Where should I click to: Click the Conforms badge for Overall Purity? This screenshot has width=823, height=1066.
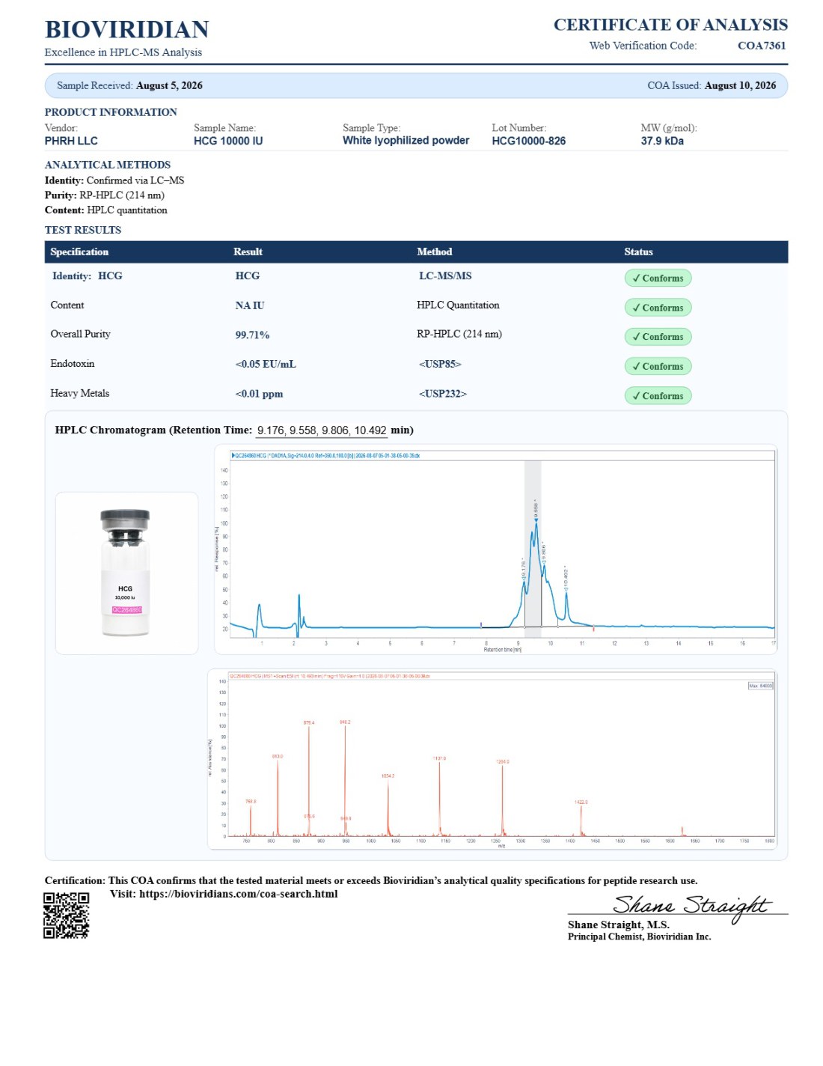pyautogui.click(x=658, y=337)
